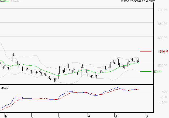The image size is (169, 118).
Task: Click the gray BBands line sample in legend
Action: [x=20, y=2]
